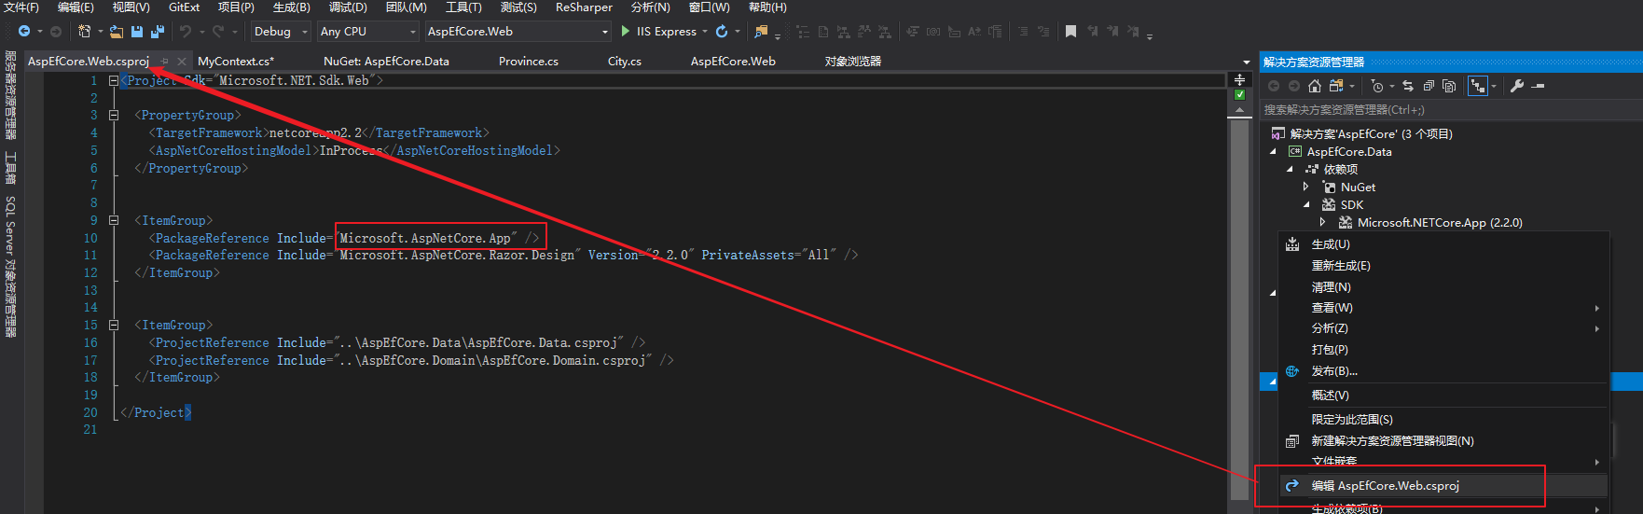Viewport: 1643px width, 514px height.
Task: Open the ReSharper menu
Action: click(584, 7)
